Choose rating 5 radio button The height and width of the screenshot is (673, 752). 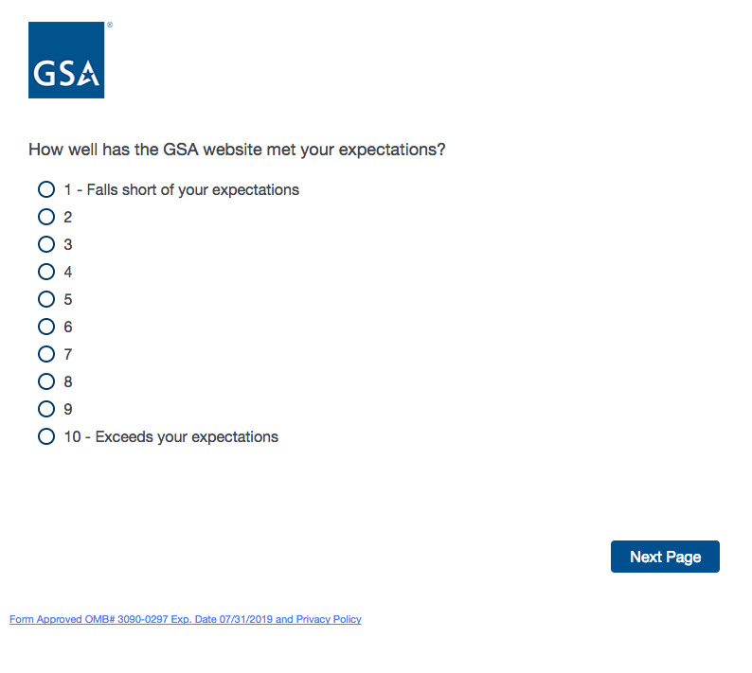[46, 299]
